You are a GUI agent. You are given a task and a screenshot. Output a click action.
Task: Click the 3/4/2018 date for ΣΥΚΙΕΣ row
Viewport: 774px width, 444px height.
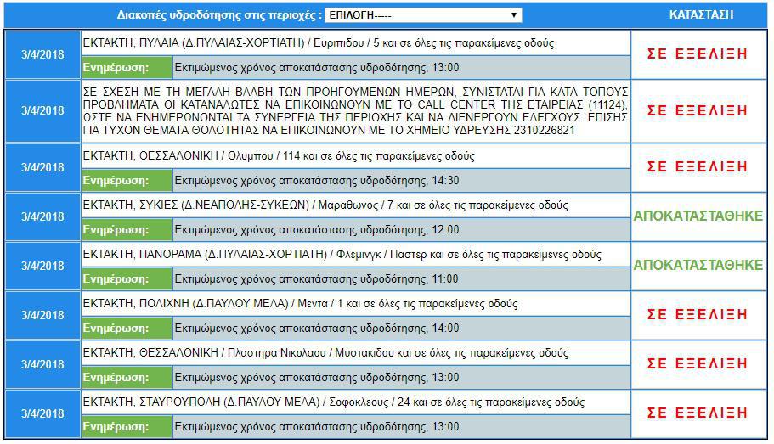[x=42, y=216]
